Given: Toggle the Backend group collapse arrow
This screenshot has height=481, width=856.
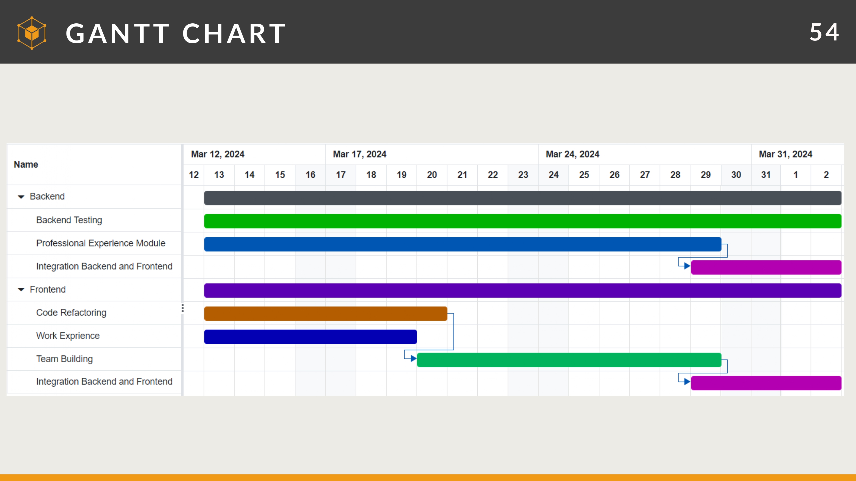Looking at the screenshot, I should (22, 196).
